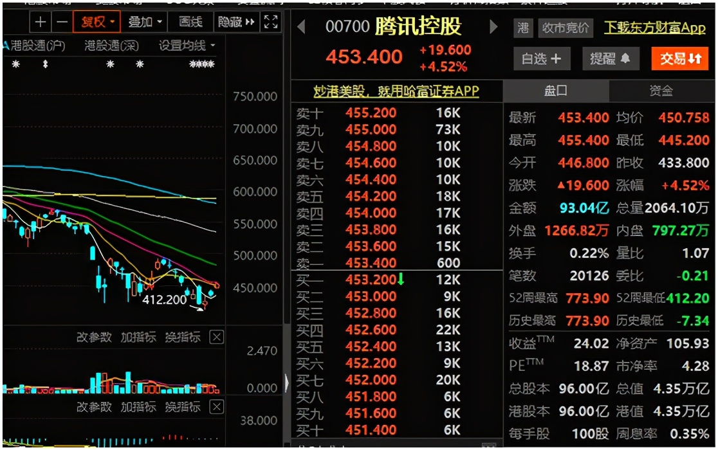This screenshot has height=450, width=718.
Task: Toggle the 收市竞价 closing auction option
Action: pos(566,28)
